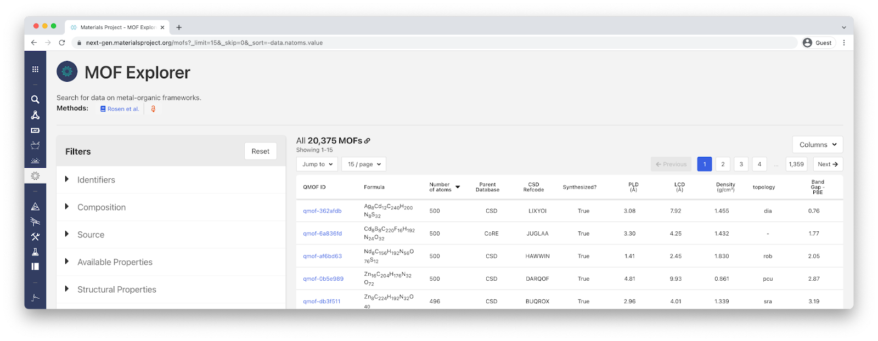Click the browser address bar
Viewport: 878px width, 341px height.
(434, 43)
